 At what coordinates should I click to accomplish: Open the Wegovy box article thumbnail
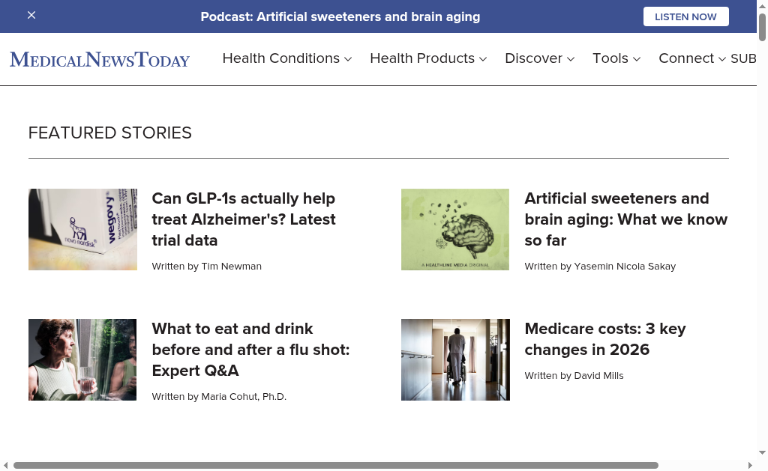82,229
